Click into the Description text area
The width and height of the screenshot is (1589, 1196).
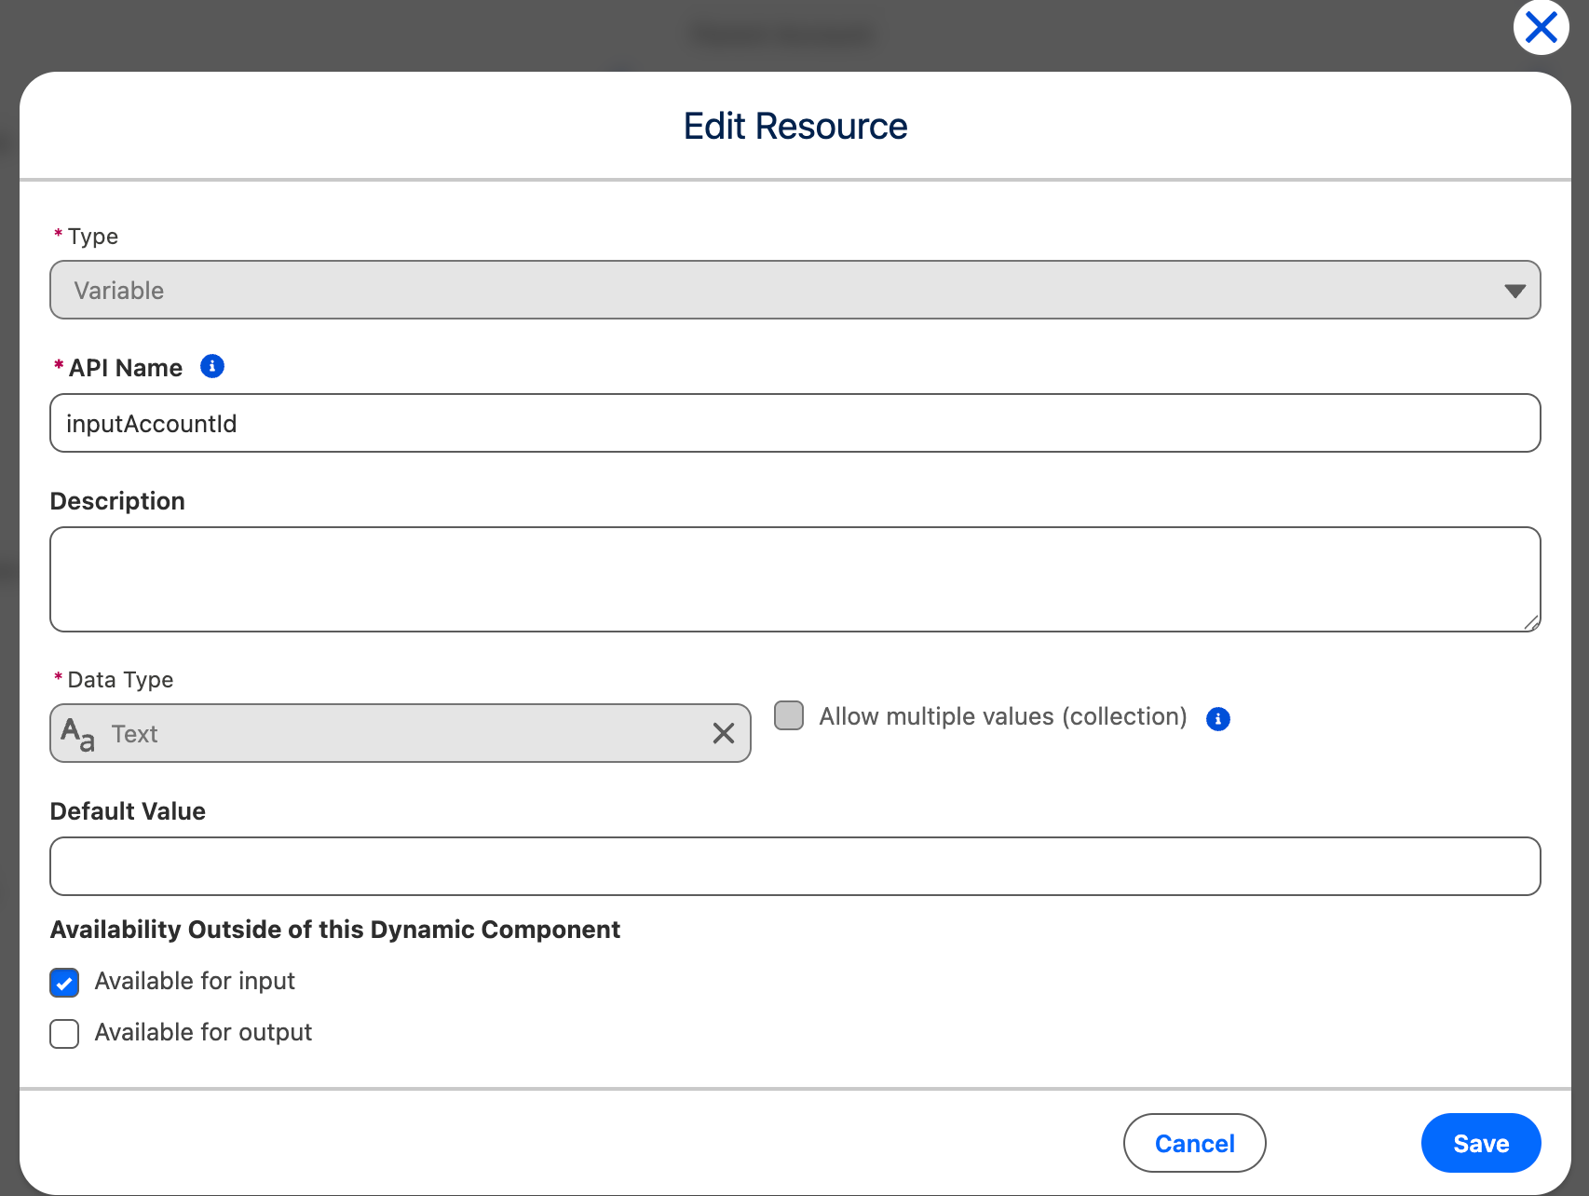pos(795,579)
